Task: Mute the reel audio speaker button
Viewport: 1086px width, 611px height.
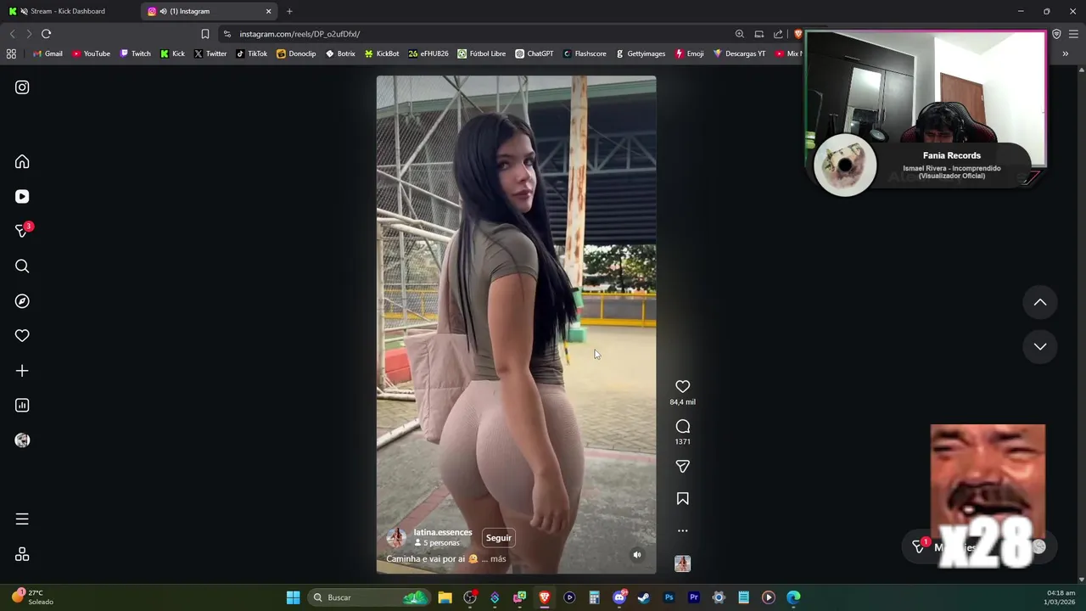Action: pyautogui.click(x=637, y=555)
